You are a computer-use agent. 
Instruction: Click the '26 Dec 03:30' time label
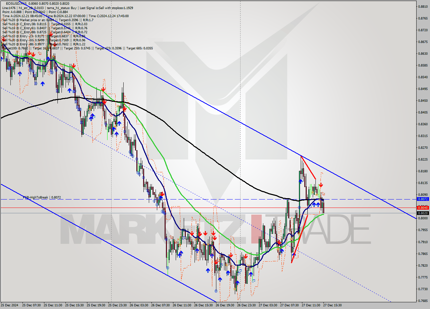[139, 305]
